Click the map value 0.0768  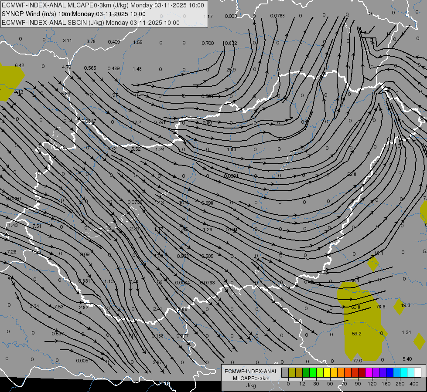277,16
